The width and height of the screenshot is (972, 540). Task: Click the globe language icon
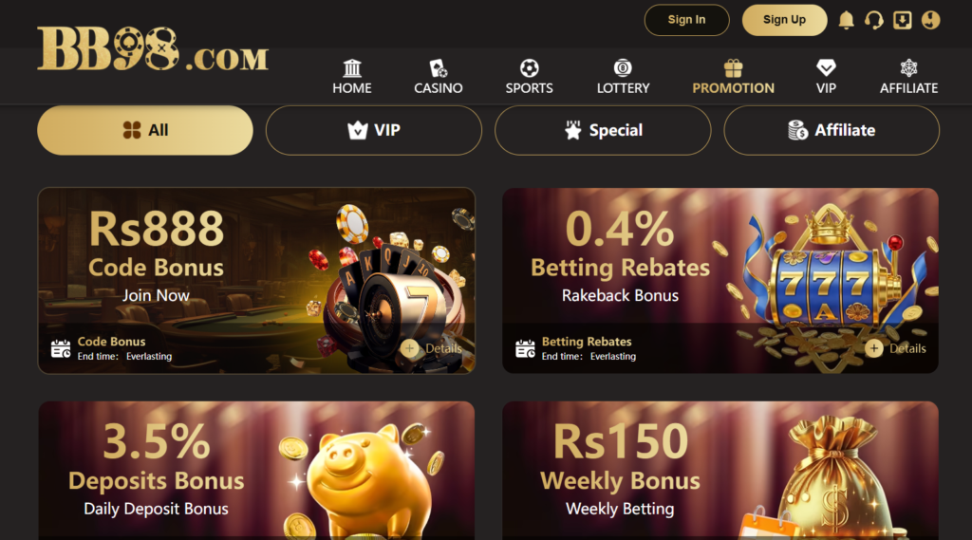(930, 20)
